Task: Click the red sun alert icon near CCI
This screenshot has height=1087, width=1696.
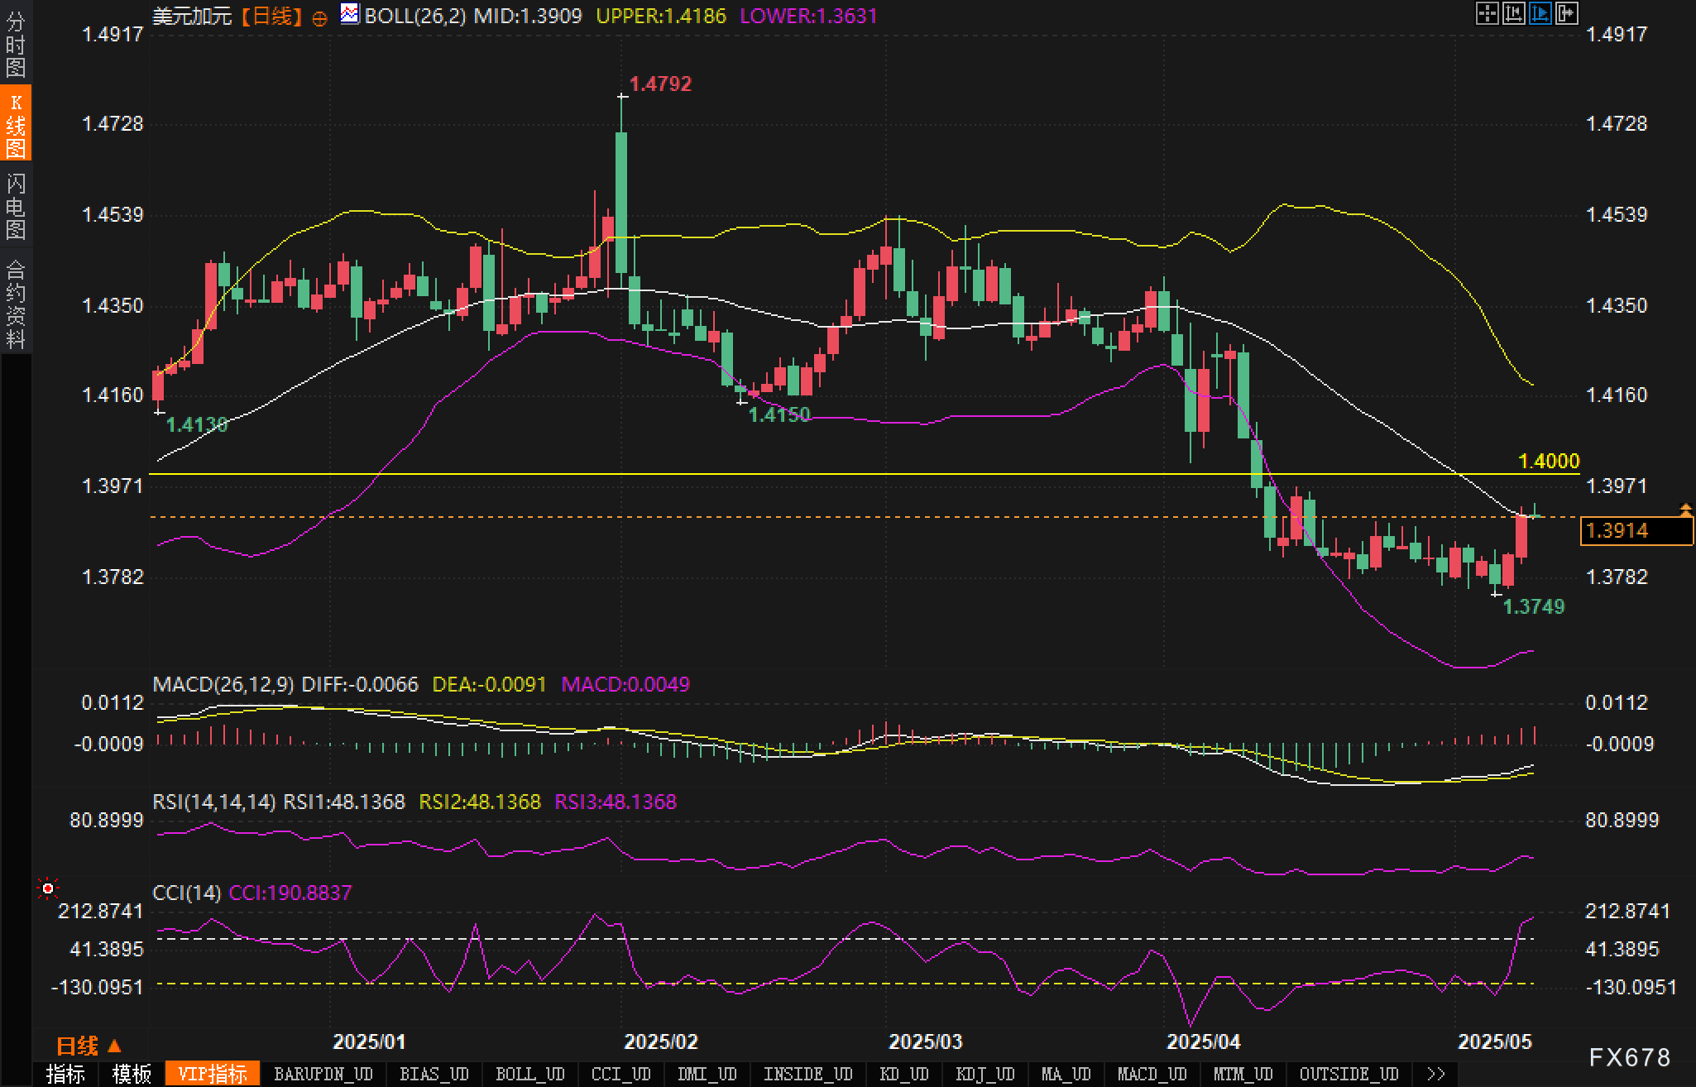Action: pyautogui.click(x=48, y=888)
